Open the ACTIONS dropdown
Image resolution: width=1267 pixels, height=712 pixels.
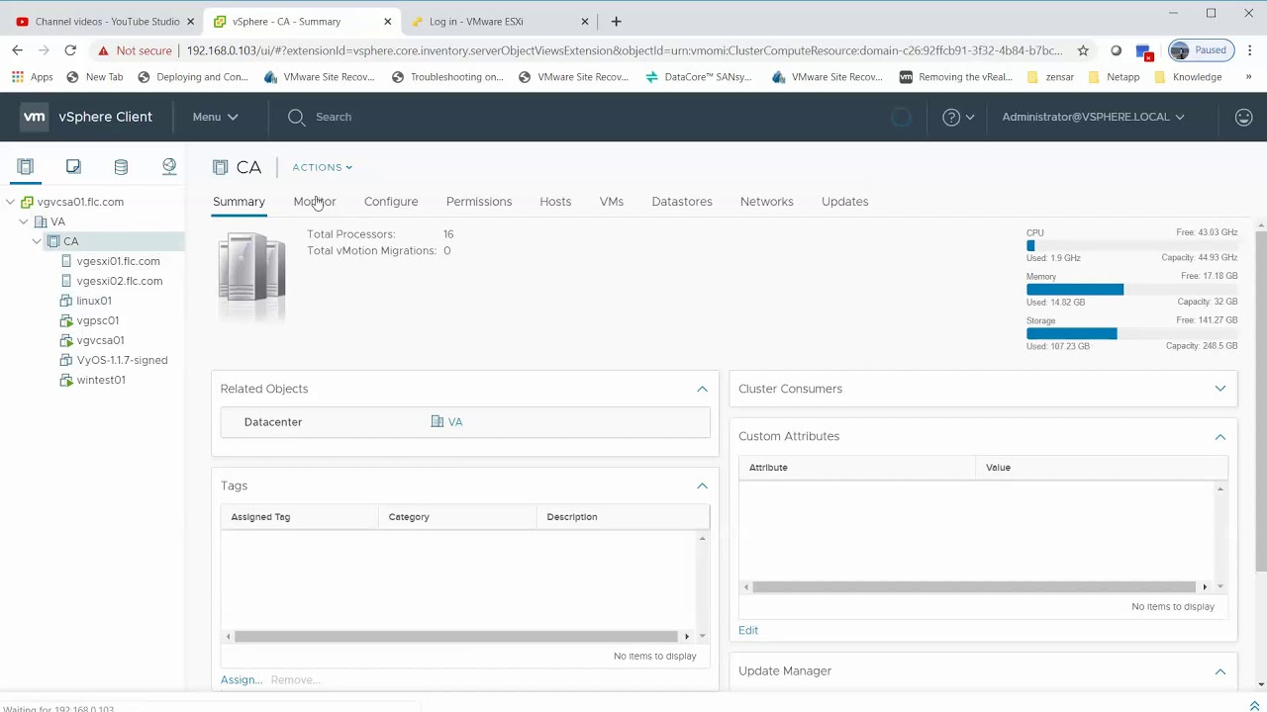click(322, 167)
